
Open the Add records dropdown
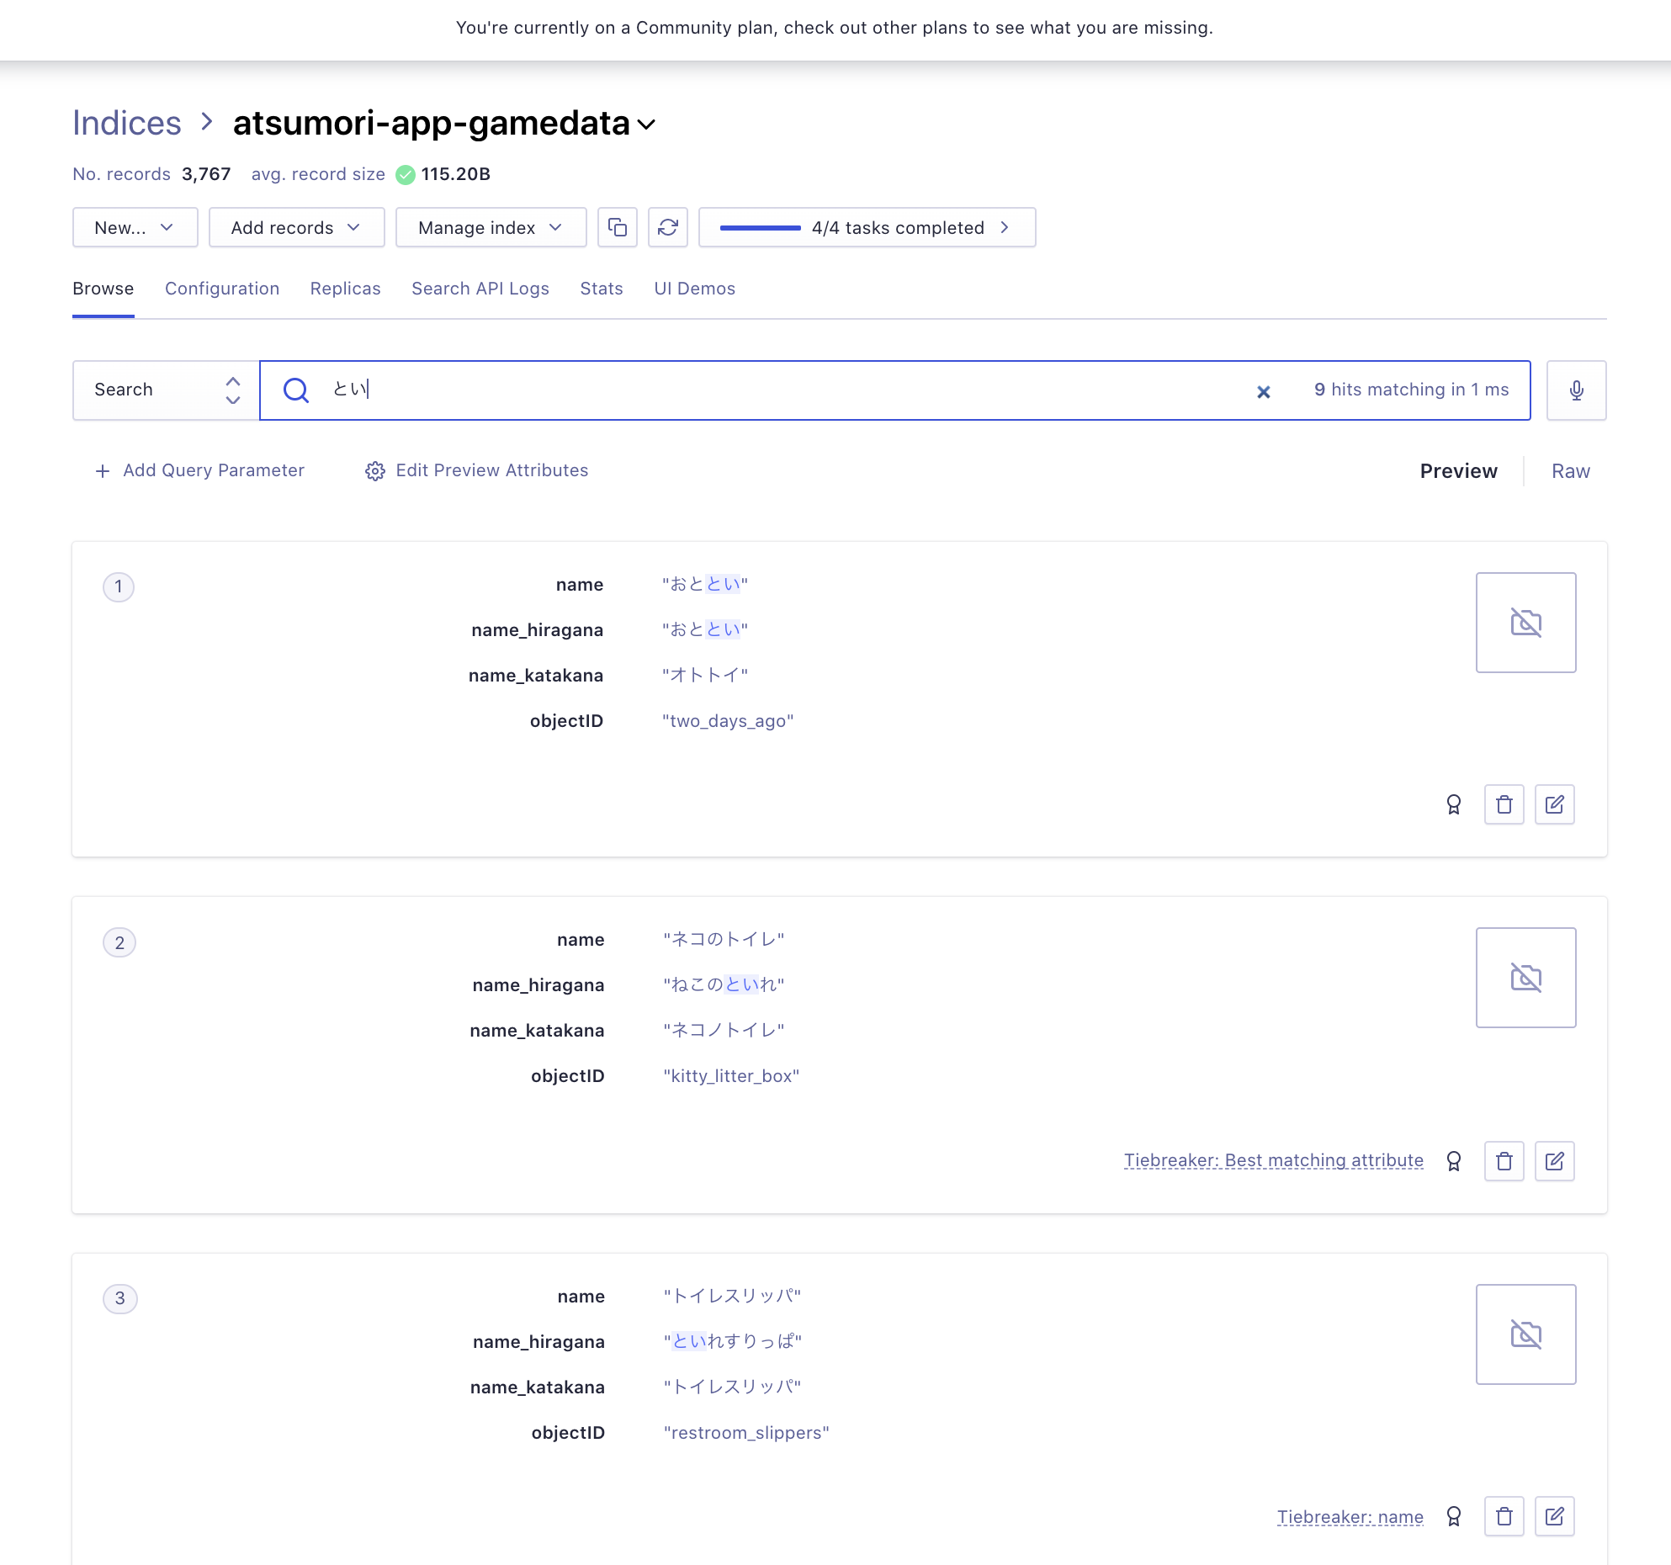(x=296, y=227)
